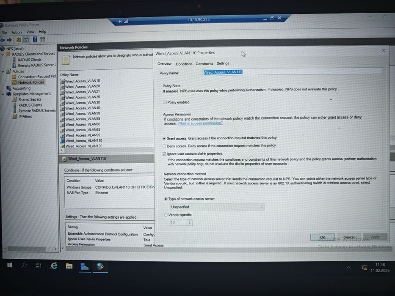395x296 pixels.
Task: Click the IP Filters template icon
Action: 15,117
